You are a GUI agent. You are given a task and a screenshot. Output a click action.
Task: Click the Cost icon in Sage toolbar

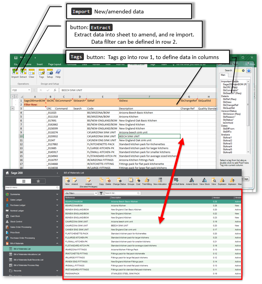[138, 180]
